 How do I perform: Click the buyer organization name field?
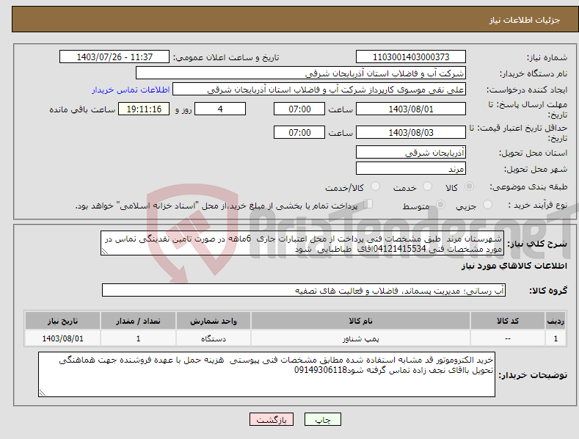coord(301,73)
